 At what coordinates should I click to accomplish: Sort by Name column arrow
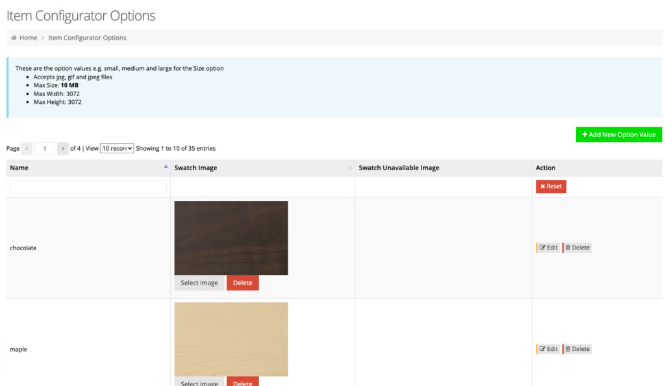pos(166,167)
